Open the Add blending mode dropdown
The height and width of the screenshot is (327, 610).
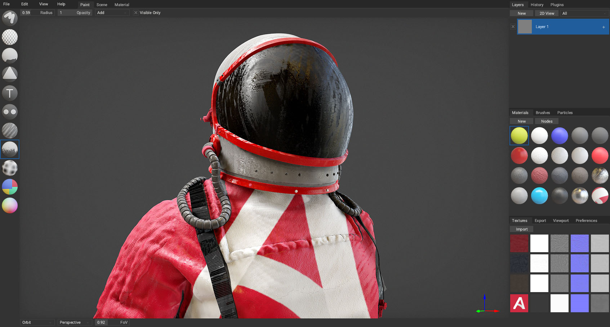112,13
